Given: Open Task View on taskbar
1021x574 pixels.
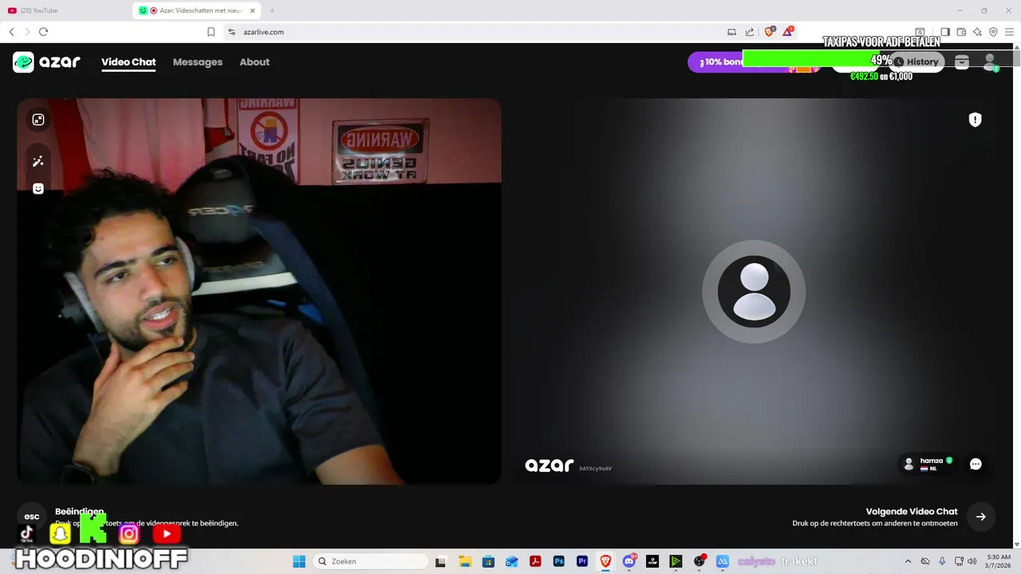Looking at the screenshot, I should click(x=440, y=561).
